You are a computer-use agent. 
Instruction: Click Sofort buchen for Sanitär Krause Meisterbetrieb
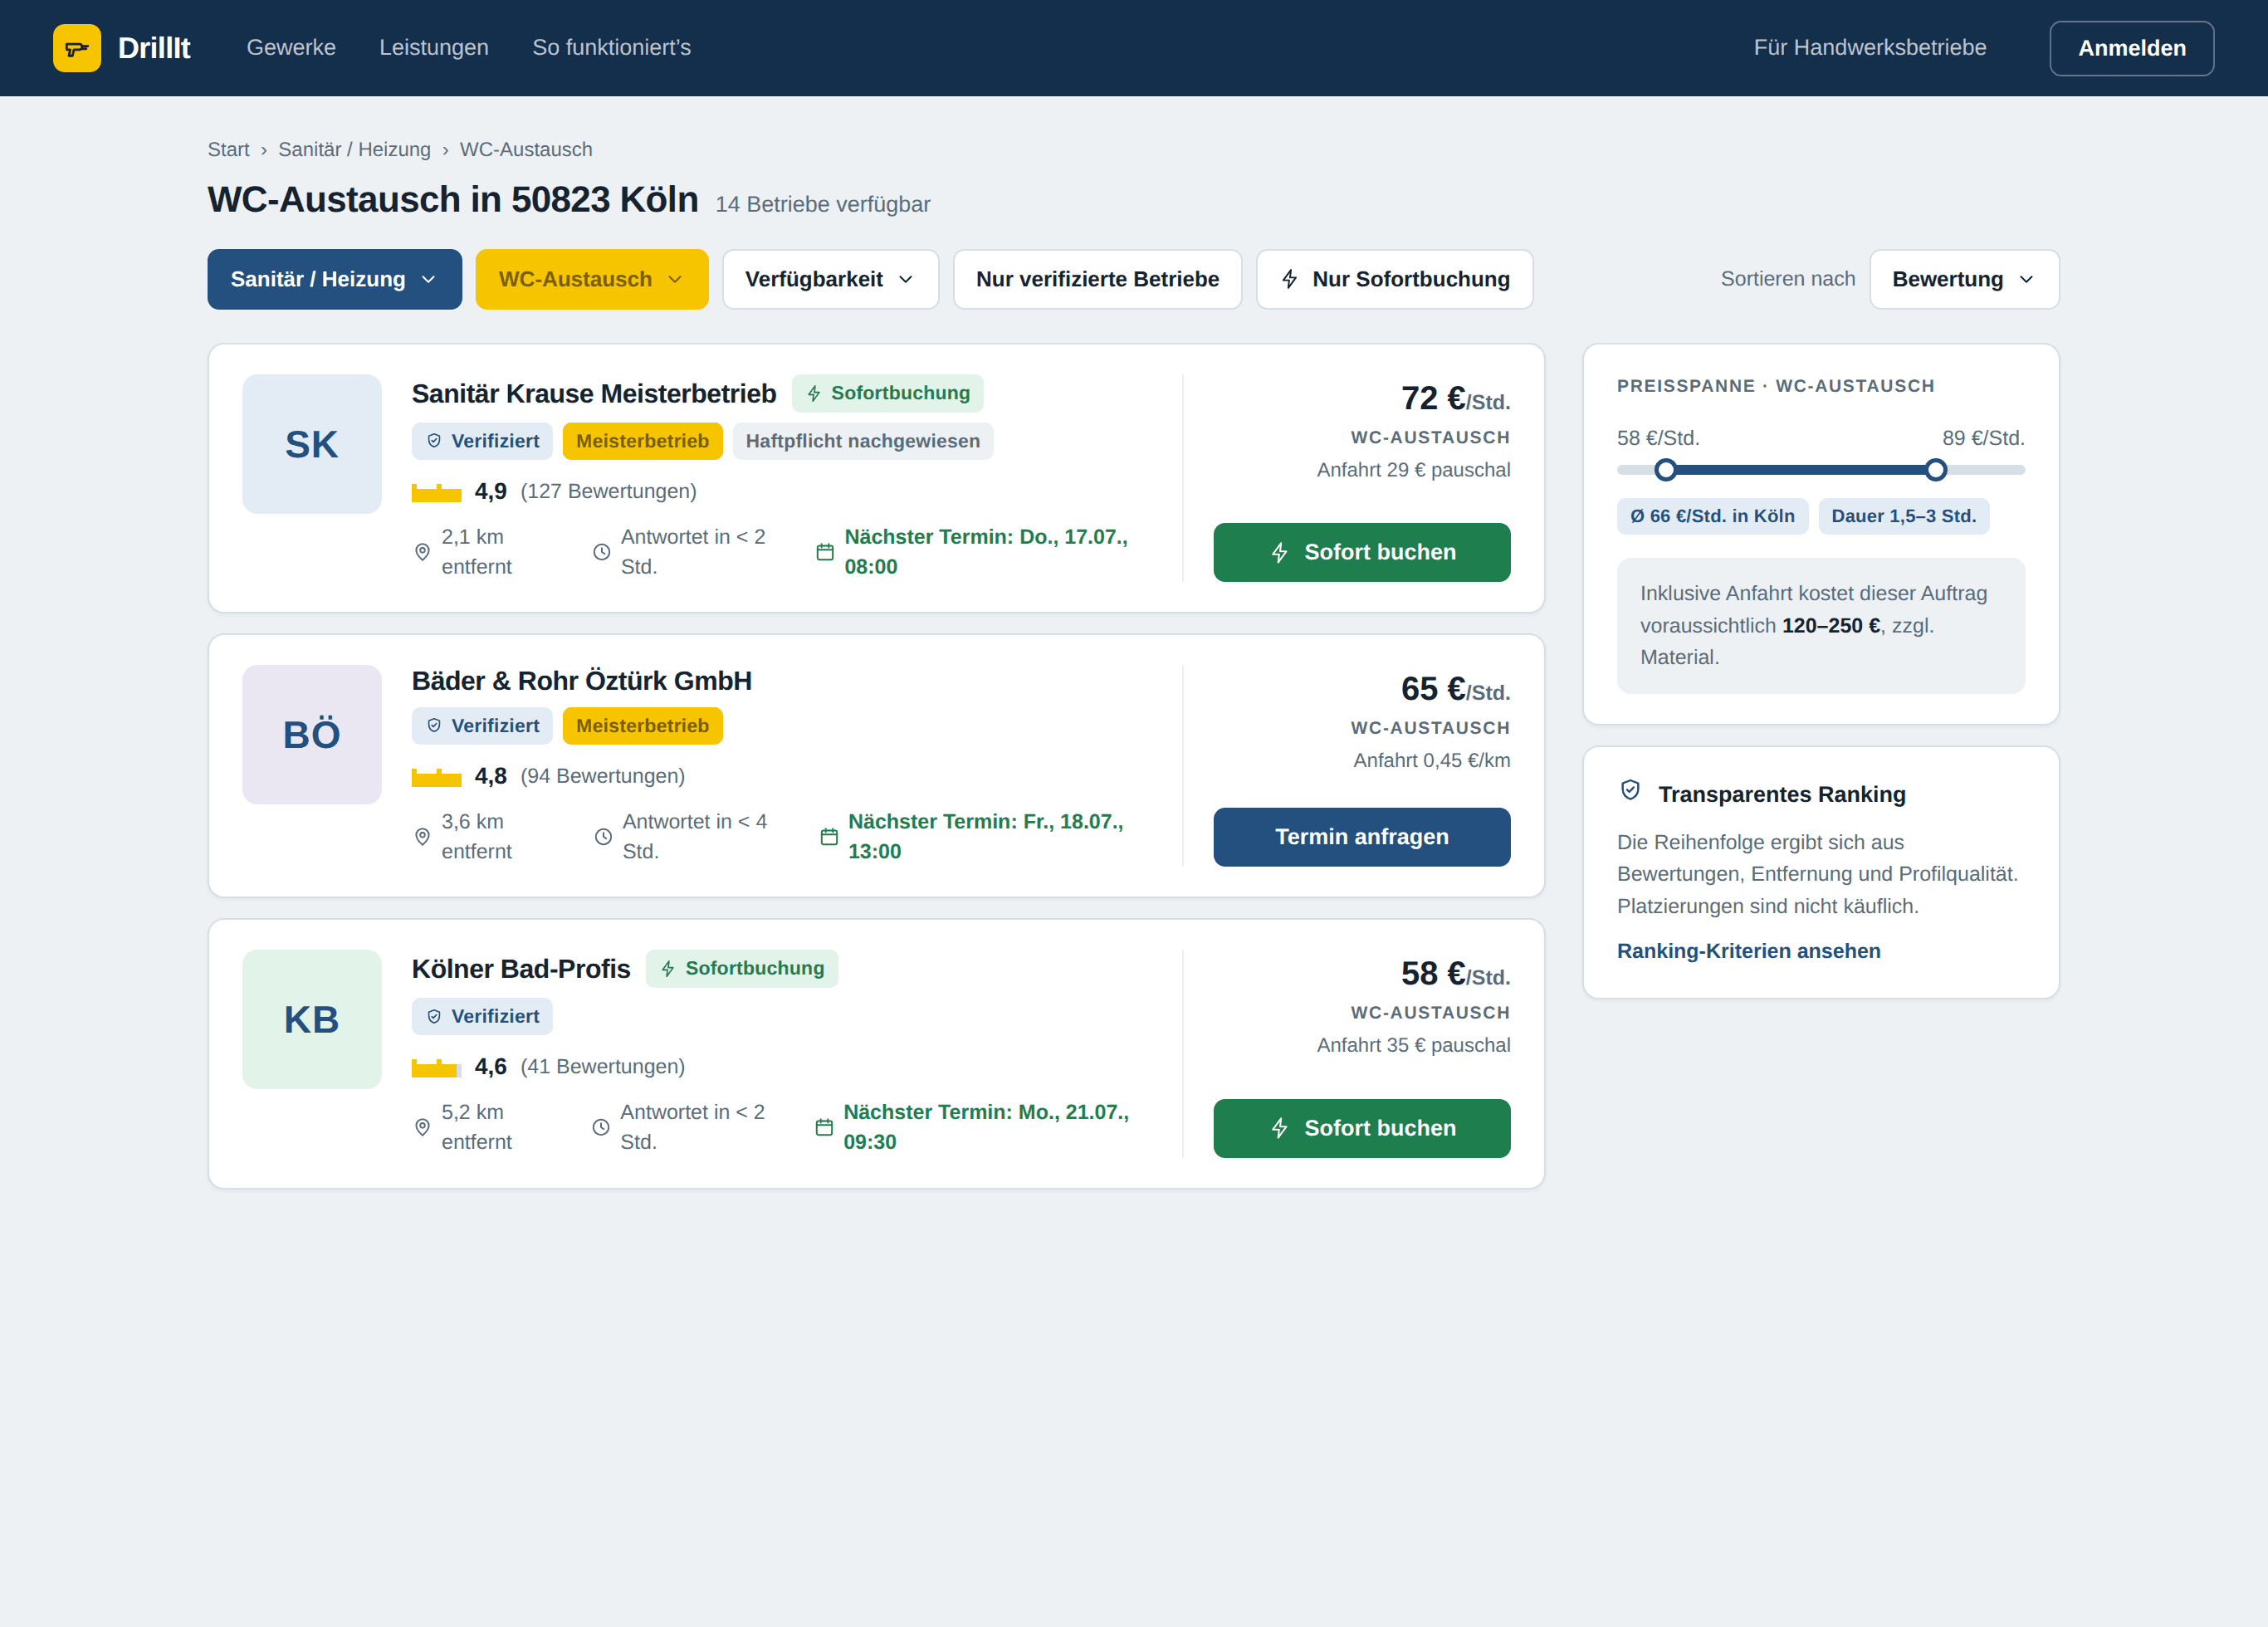(x=1362, y=552)
